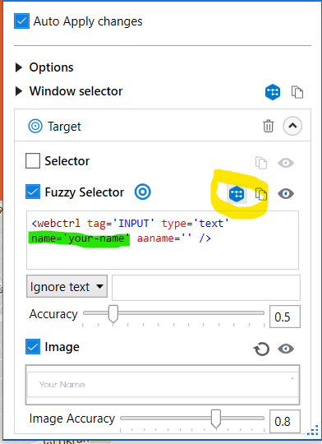Image resolution: width=322 pixels, height=444 pixels.
Task: Uncheck the Image checkbox
Action: (x=33, y=347)
